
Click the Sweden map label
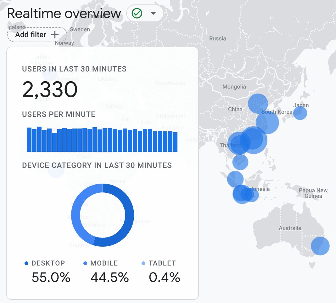80,29
